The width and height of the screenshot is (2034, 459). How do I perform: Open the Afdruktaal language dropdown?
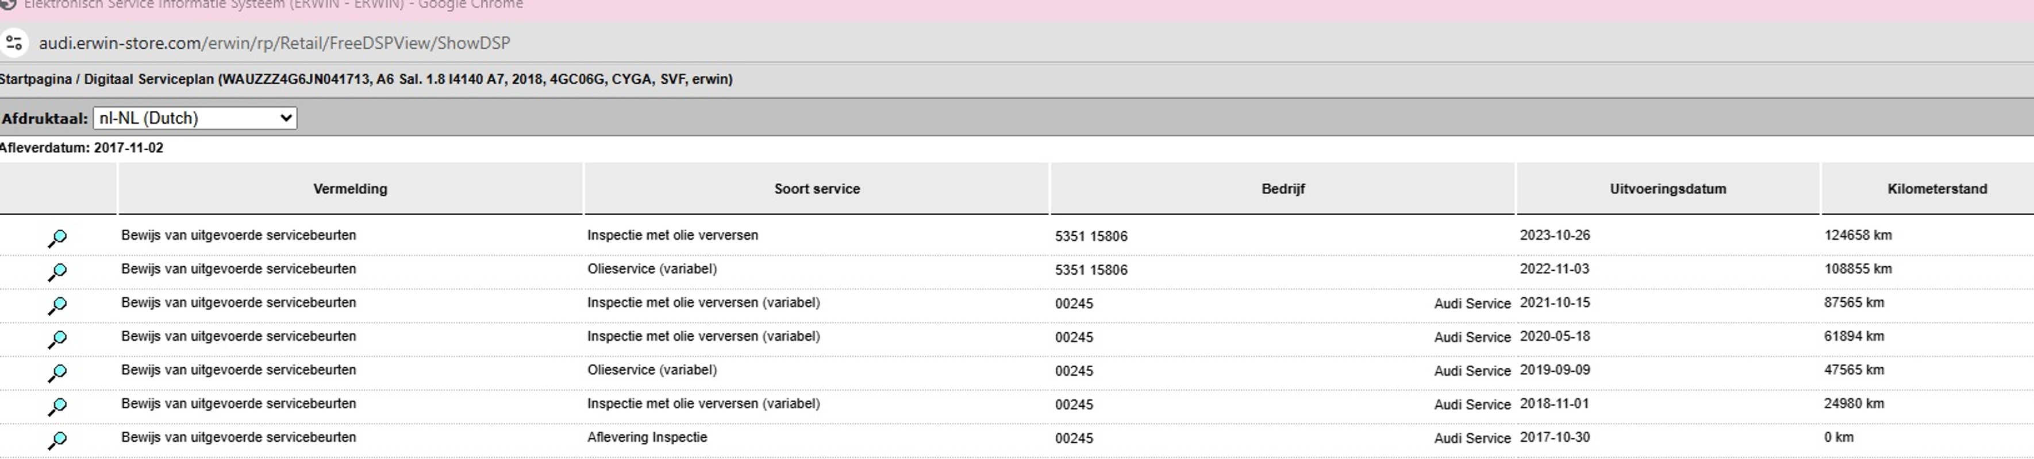click(195, 118)
